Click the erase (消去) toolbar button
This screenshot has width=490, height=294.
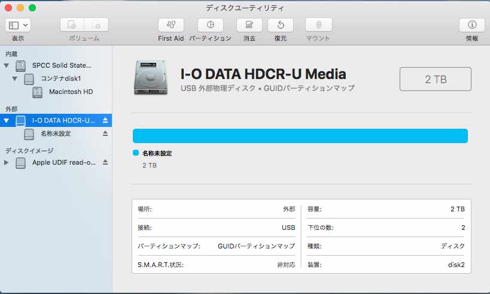249,25
